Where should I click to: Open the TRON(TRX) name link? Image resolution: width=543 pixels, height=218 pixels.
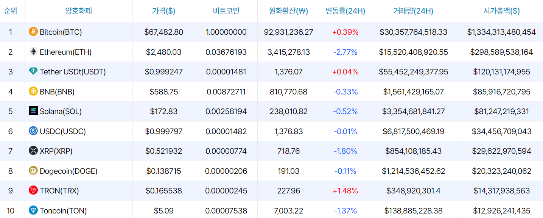59,191
